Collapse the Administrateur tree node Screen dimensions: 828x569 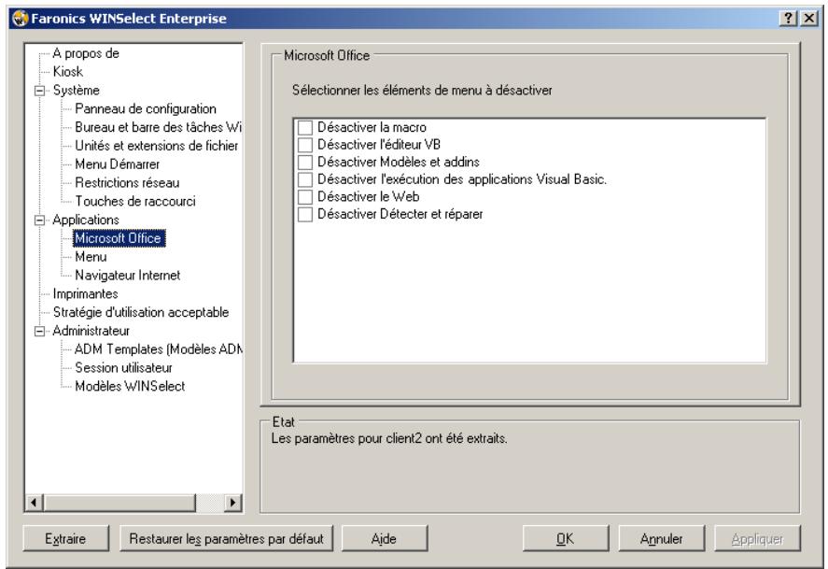point(39,331)
